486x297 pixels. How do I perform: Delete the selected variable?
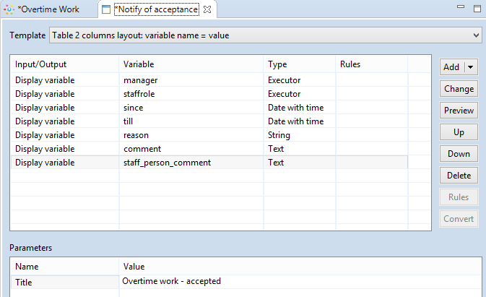click(x=459, y=176)
